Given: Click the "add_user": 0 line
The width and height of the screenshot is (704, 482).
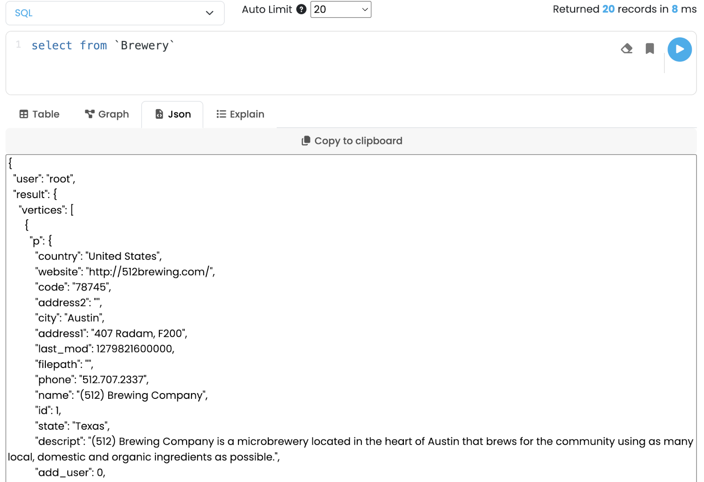Looking at the screenshot, I should pos(70,472).
